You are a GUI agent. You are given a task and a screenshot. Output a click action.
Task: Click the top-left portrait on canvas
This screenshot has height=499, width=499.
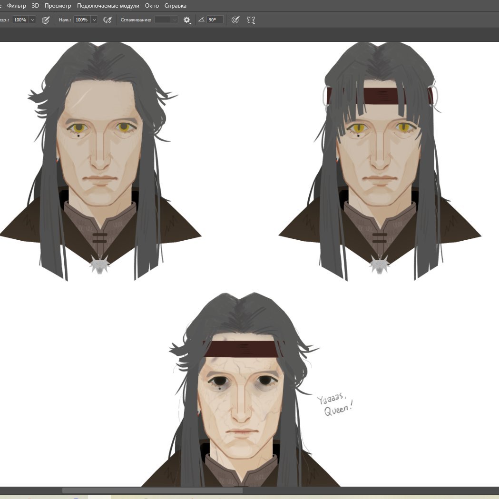coord(100,161)
